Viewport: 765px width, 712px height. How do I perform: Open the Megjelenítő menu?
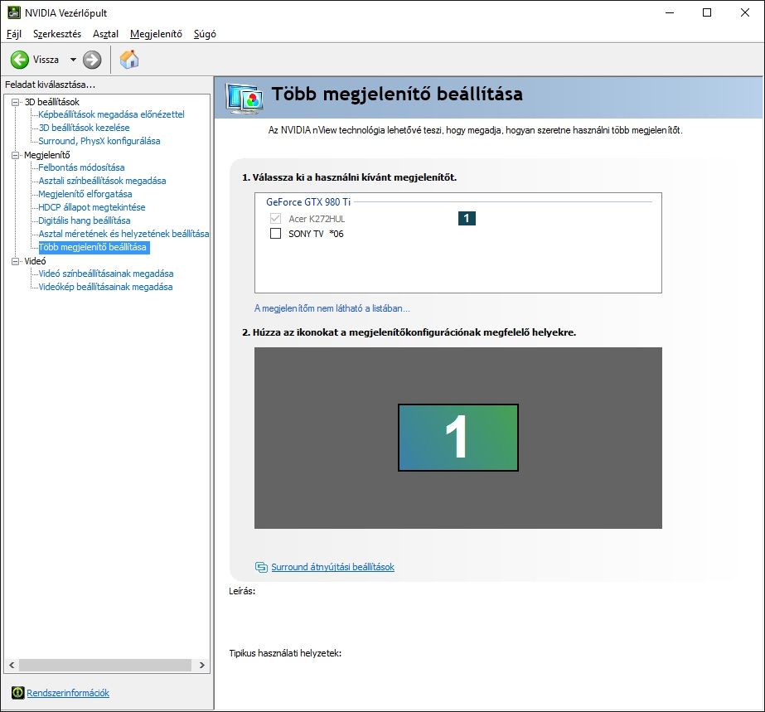156,34
